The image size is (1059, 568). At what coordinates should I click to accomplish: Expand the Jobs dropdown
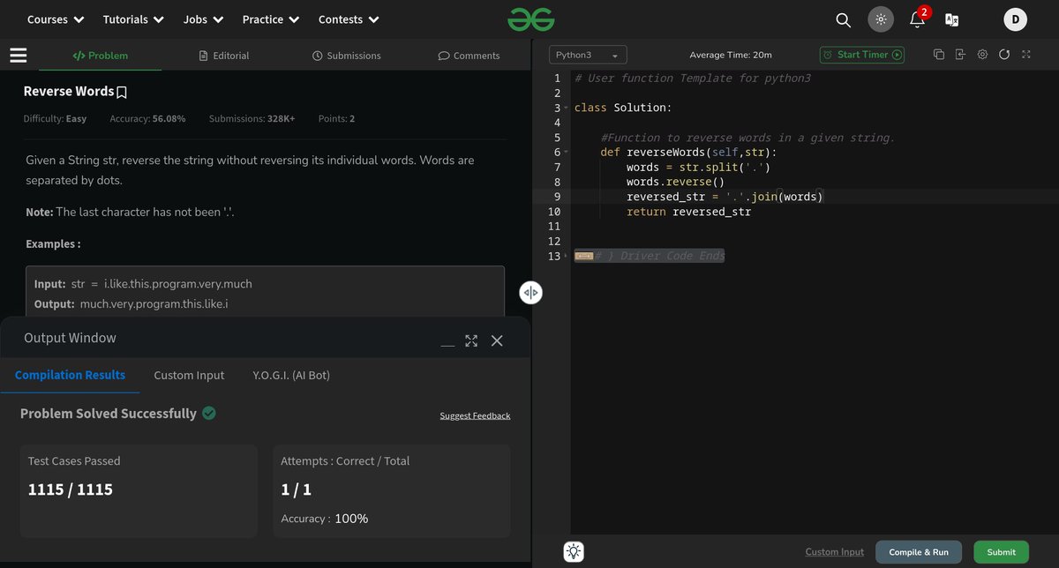203,19
